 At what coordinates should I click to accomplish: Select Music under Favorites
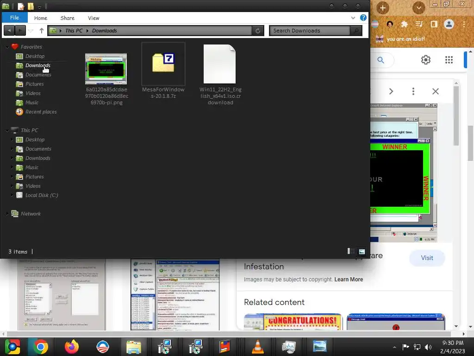point(32,102)
